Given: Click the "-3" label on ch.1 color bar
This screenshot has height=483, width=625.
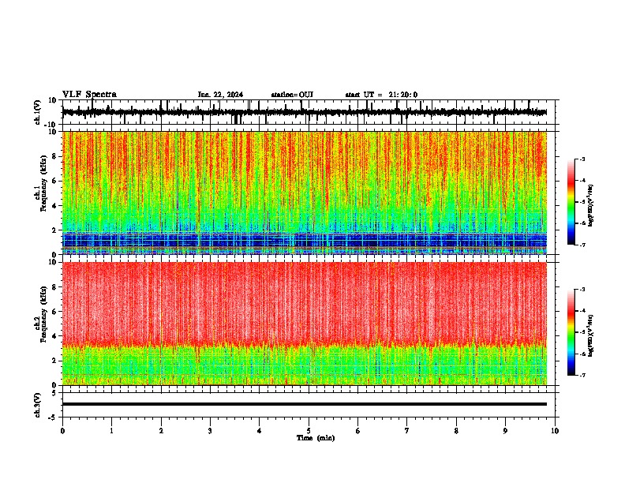Looking at the screenshot, I should click(x=582, y=159).
